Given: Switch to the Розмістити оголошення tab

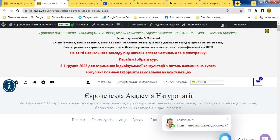Looking at the screenshot, I should 151,3.
